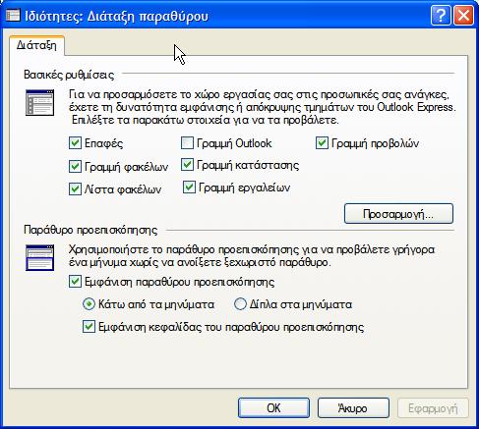Image resolution: width=479 pixels, height=429 pixels.
Task: Select the Δίπλα στα μηνύματα radio button
Action: tap(240, 304)
